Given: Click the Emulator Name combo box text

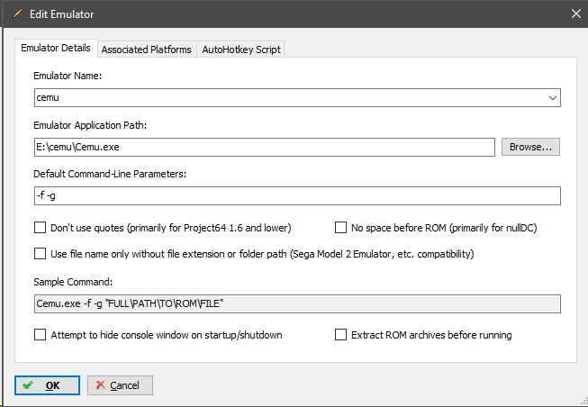Looking at the screenshot, I should pyautogui.click(x=290, y=98).
